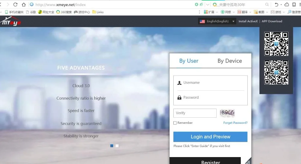The image size is (301, 164).
Task: Click the Verify code input field
Action: tap(195, 113)
